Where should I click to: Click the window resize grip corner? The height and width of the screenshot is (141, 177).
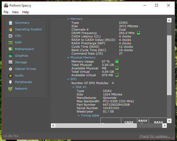173,138
